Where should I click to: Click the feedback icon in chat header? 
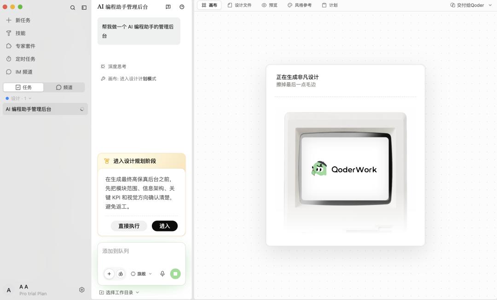tap(168, 6)
